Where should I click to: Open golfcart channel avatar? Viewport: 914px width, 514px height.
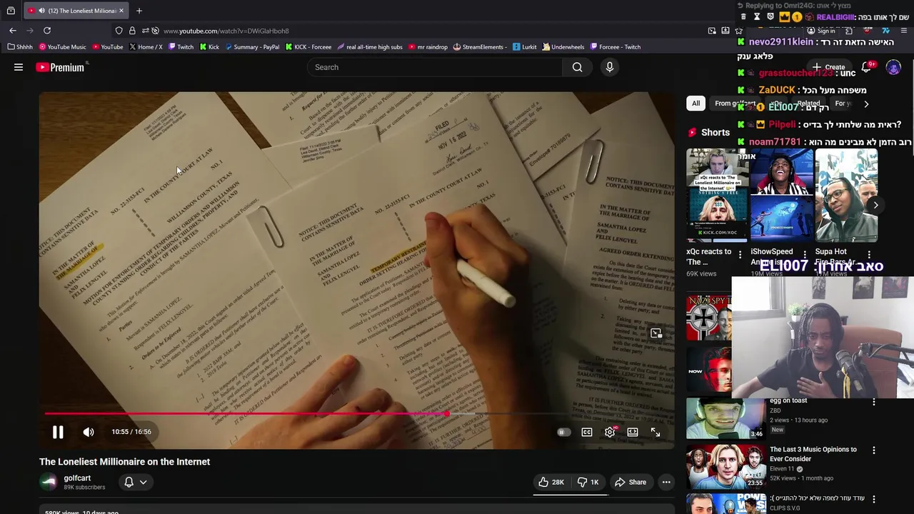(x=49, y=482)
